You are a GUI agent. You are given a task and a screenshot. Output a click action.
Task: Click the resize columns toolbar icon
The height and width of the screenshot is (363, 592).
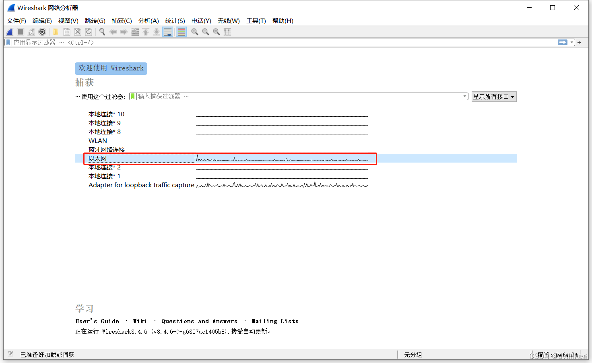[x=227, y=32]
